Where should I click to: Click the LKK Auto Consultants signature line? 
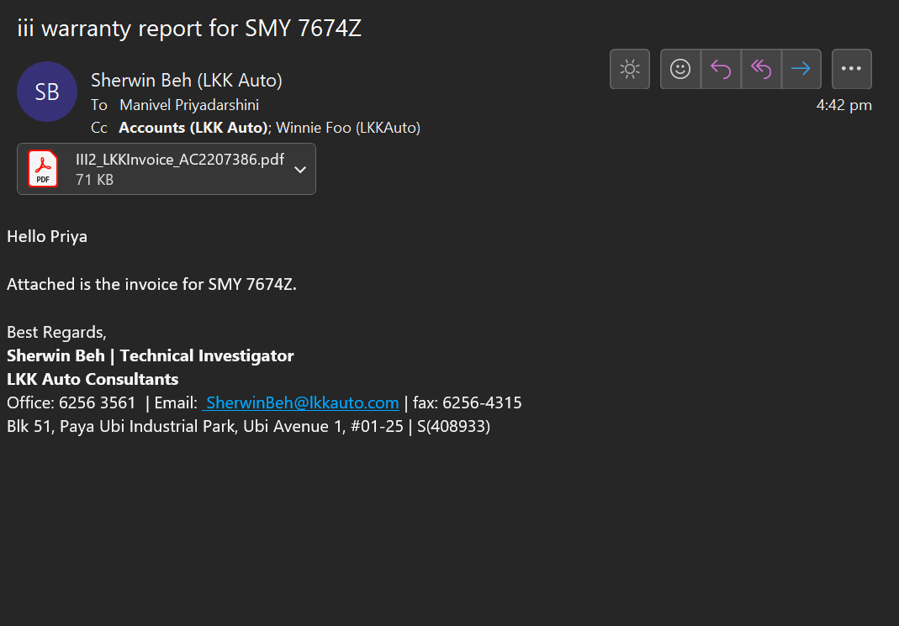point(93,379)
